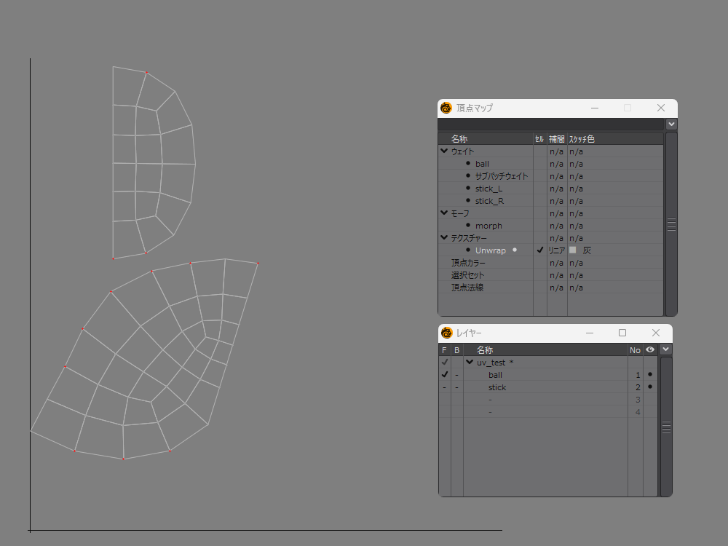The image size is (728, 546).
Task: Set stick layer as background in B column
Action: pyautogui.click(x=456, y=387)
